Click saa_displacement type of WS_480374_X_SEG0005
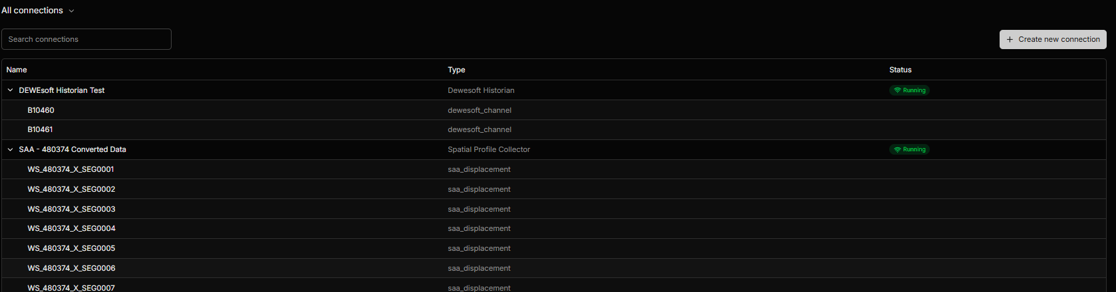 coord(479,248)
